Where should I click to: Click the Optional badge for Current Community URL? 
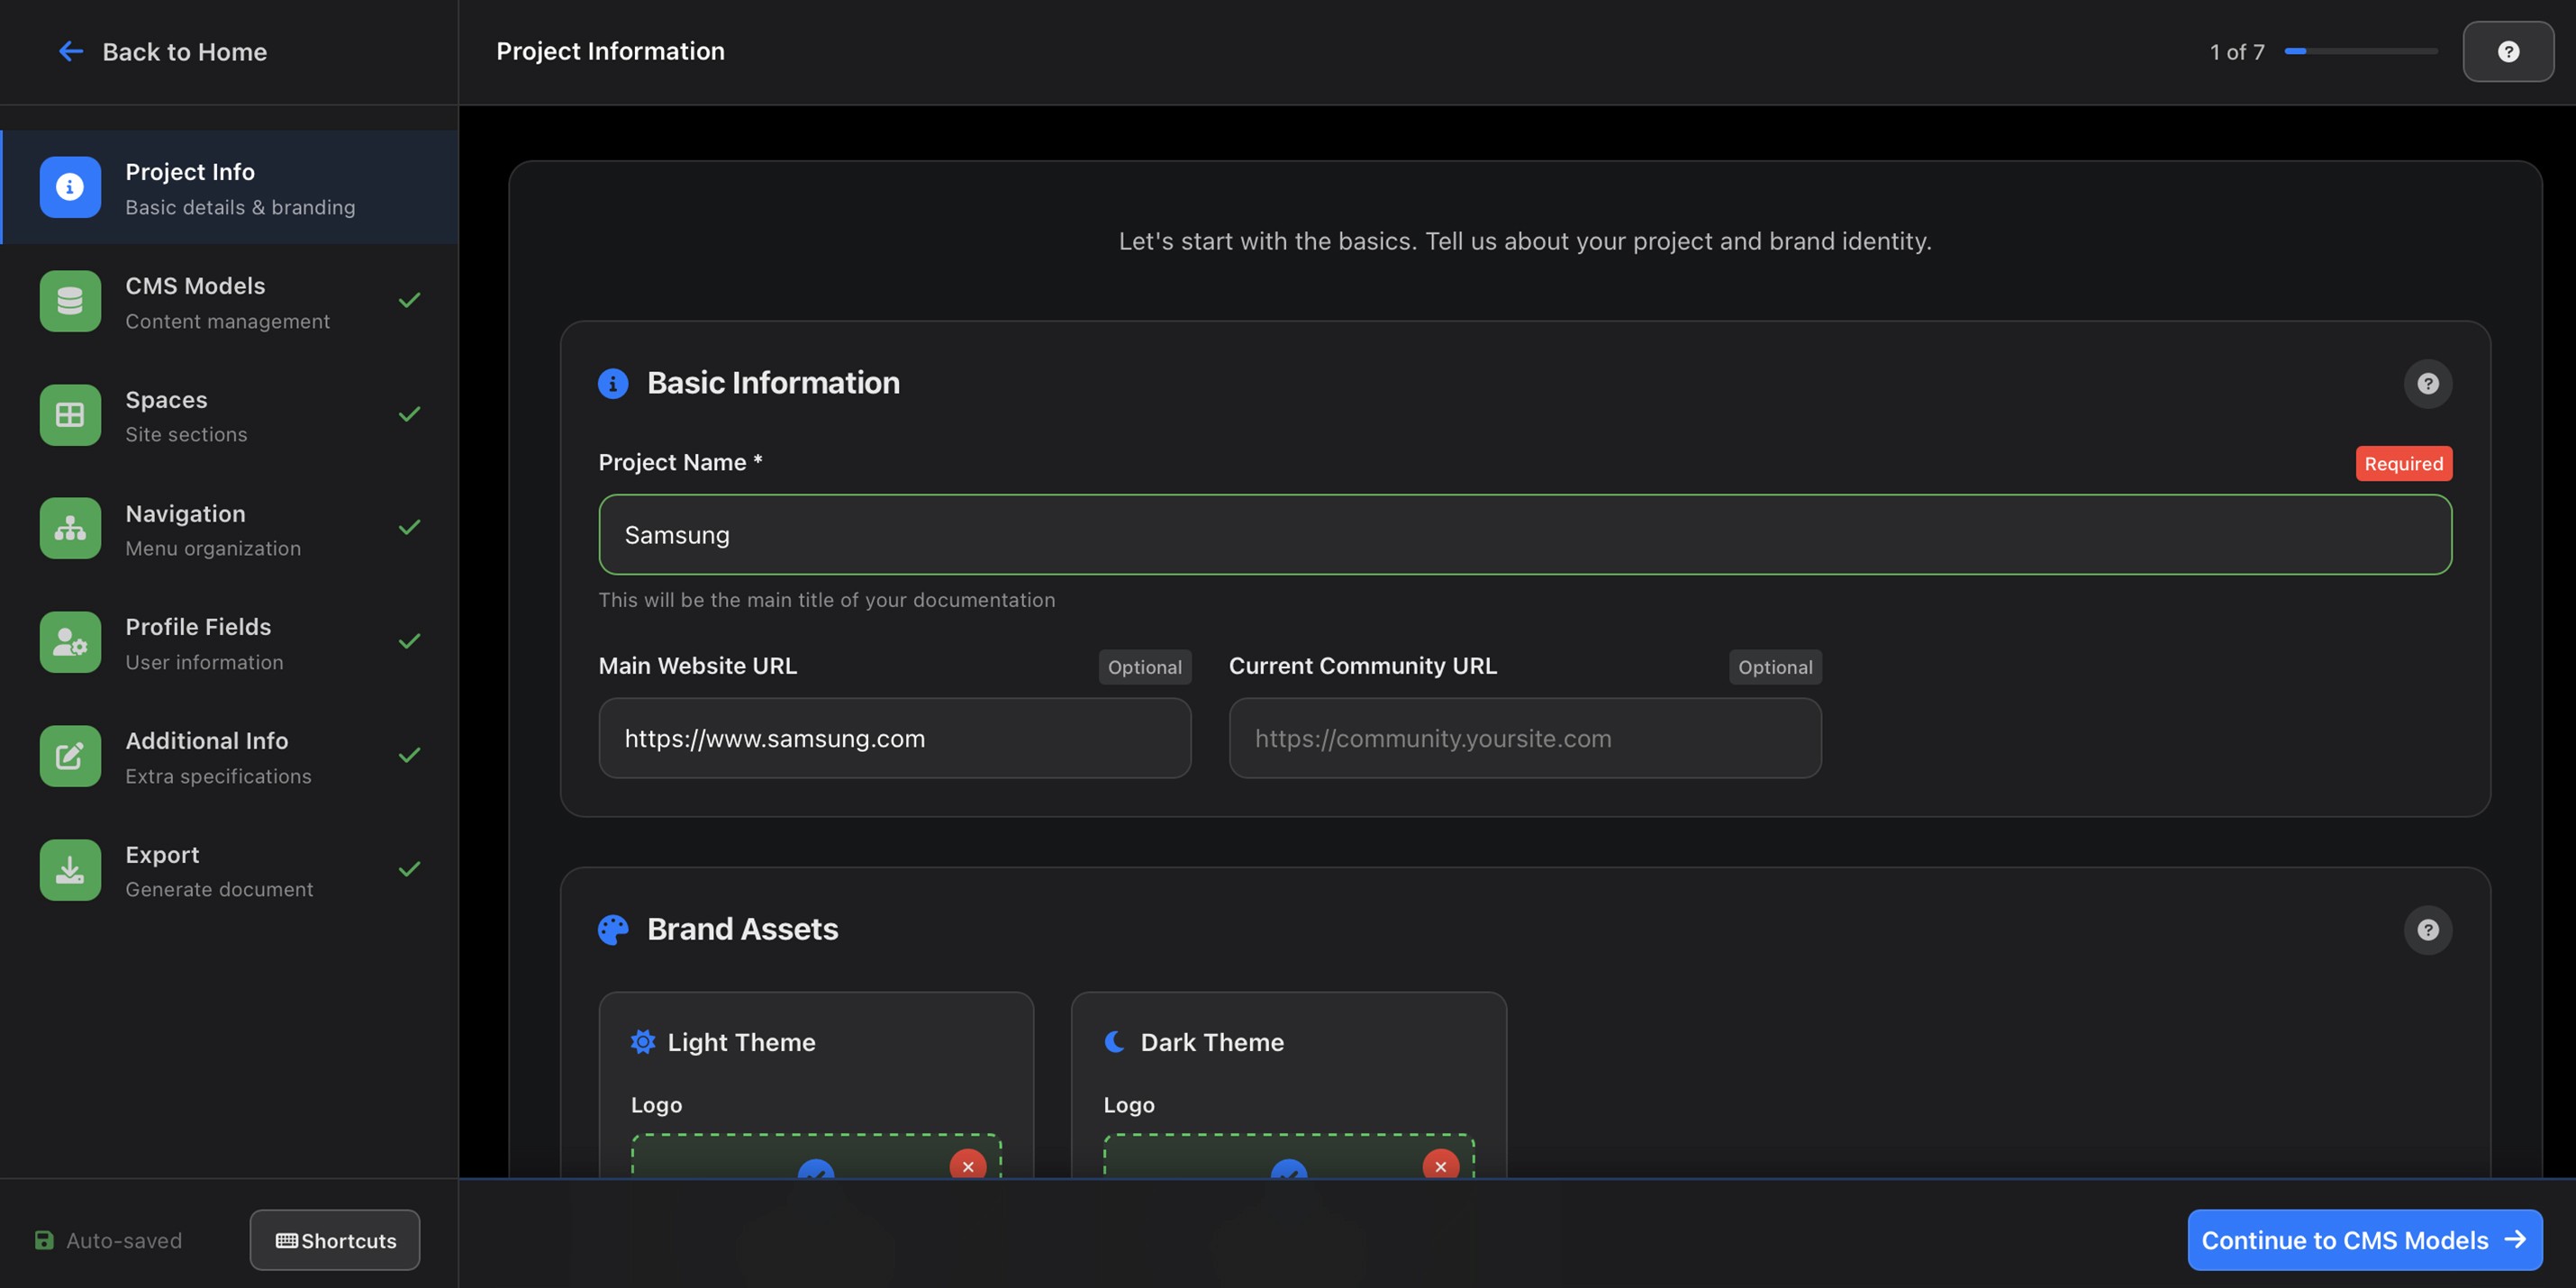(1775, 667)
